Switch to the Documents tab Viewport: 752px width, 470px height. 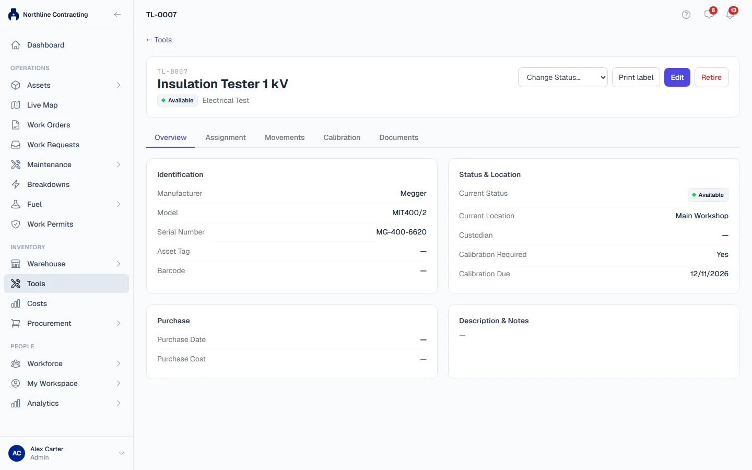pos(399,137)
